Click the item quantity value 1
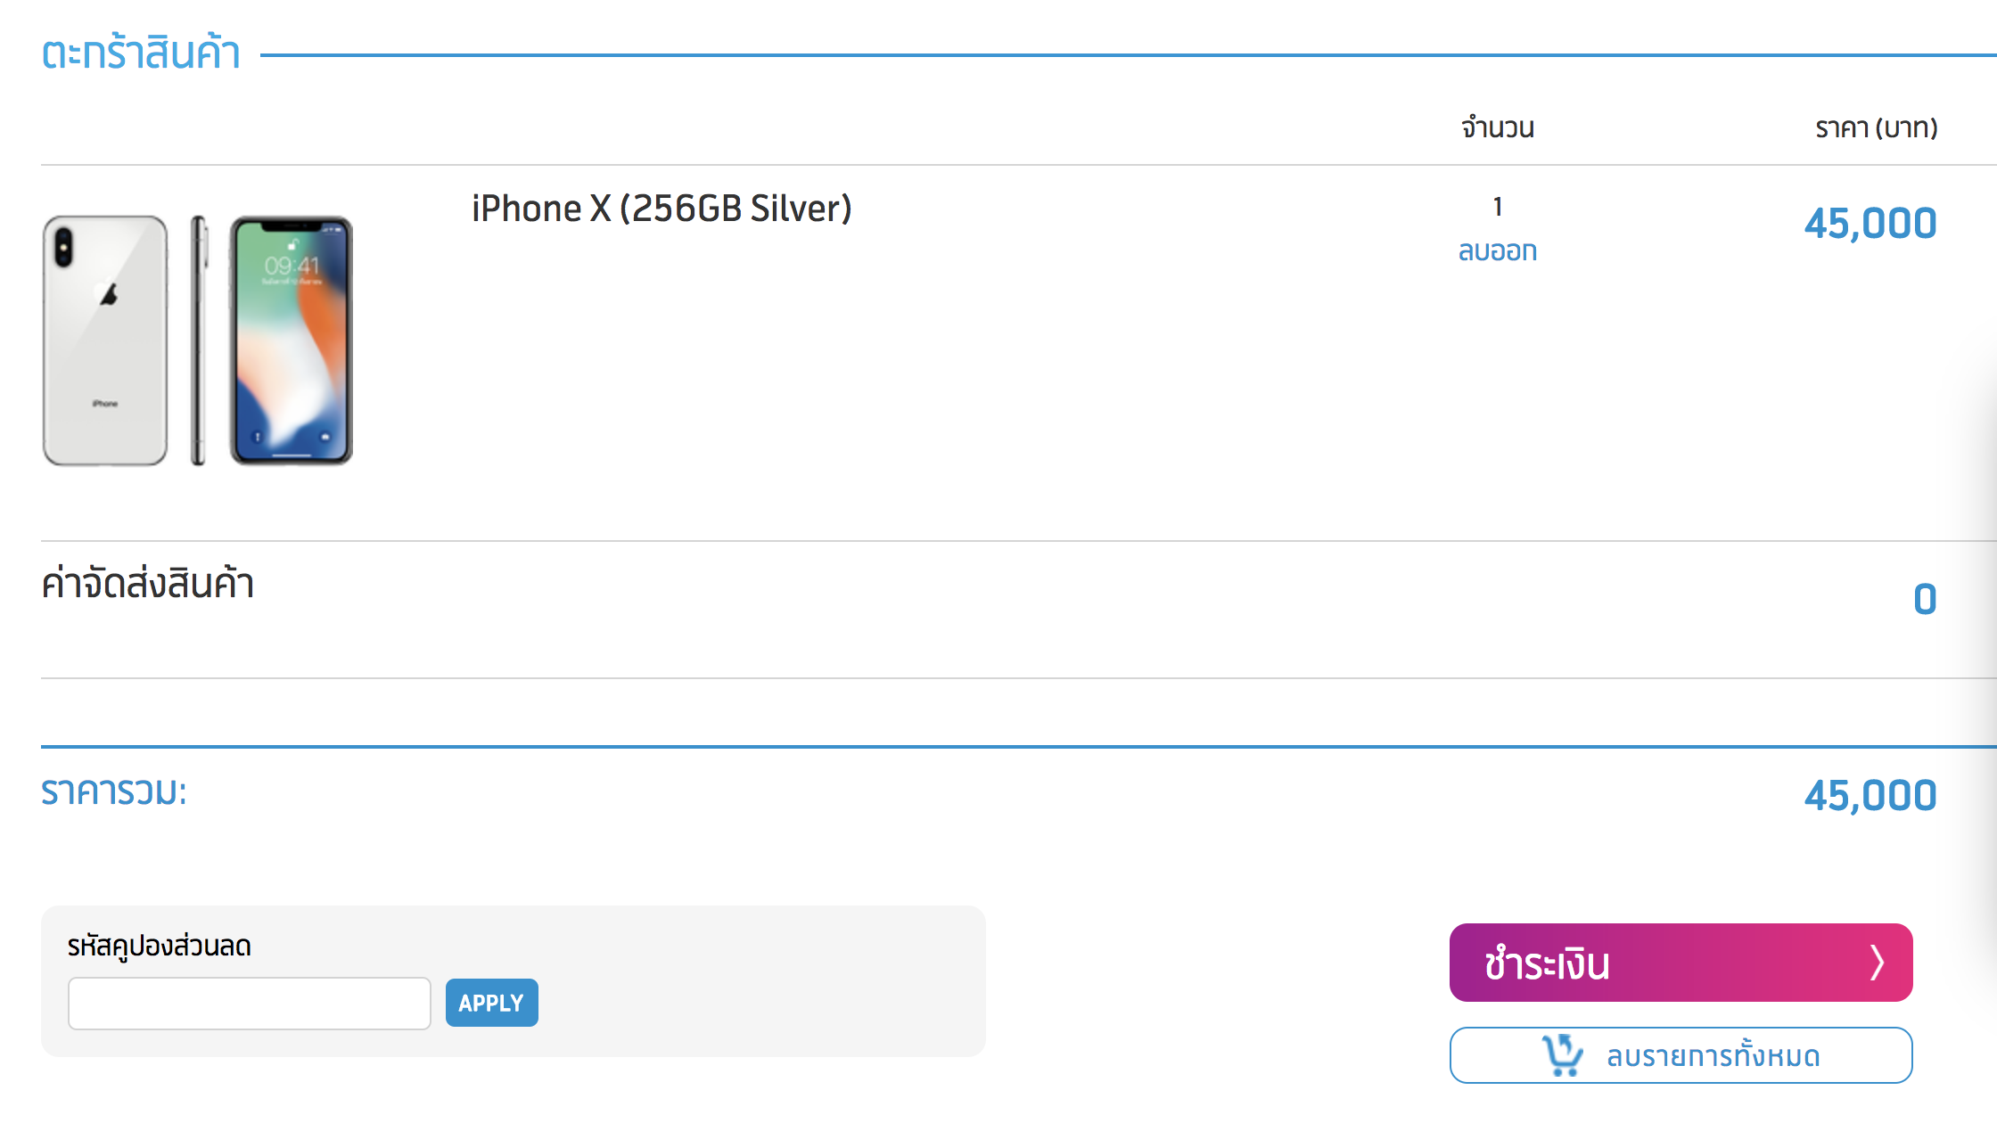Image resolution: width=1997 pixels, height=1123 pixels. [1498, 207]
